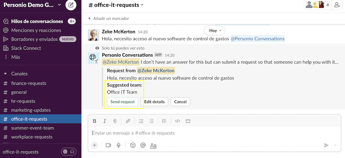Toggle inline code formatting

tap(178, 121)
